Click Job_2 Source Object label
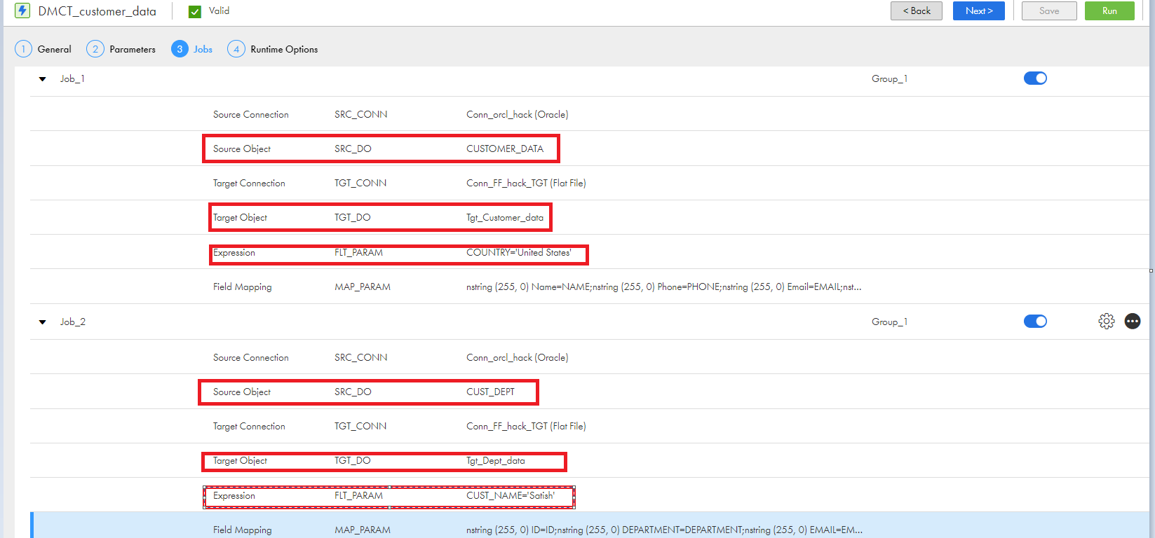The width and height of the screenshot is (1155, 538). (241, 392)
